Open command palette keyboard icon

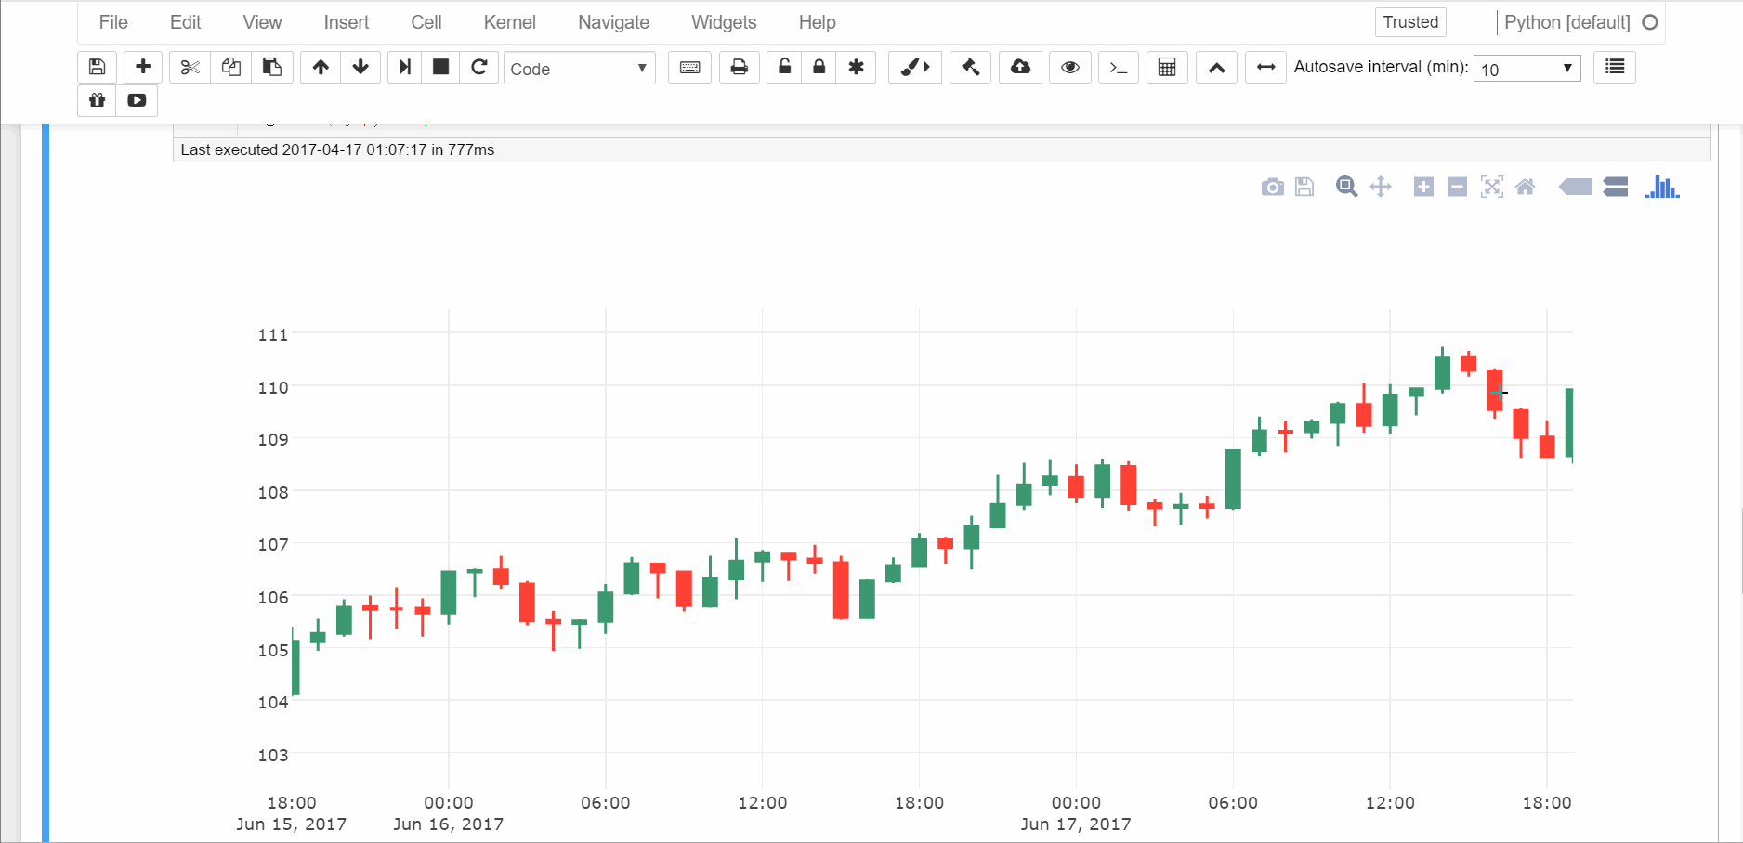coord(689,67)
